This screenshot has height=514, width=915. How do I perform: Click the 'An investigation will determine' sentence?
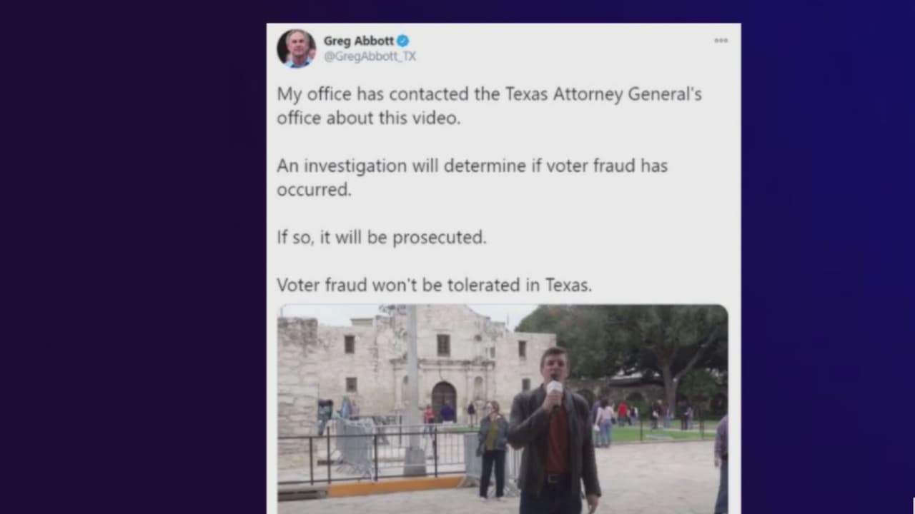472,177
